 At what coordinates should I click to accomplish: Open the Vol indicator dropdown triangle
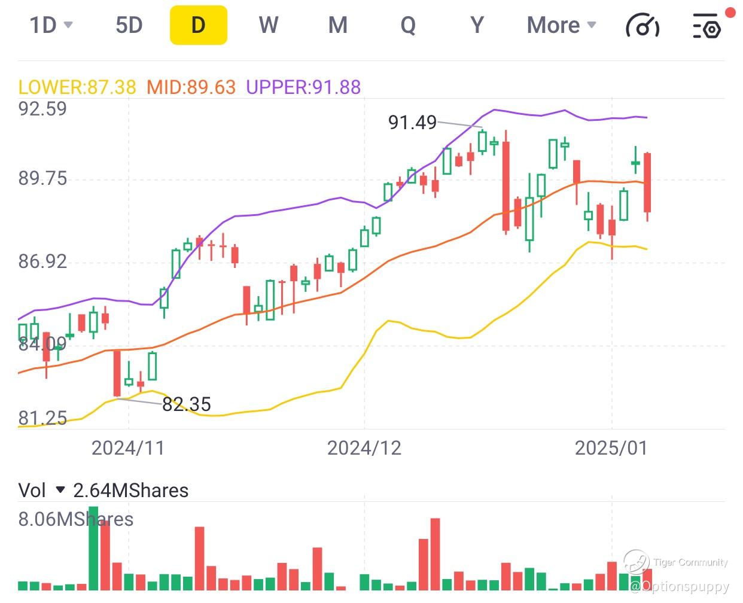(60, 491)
